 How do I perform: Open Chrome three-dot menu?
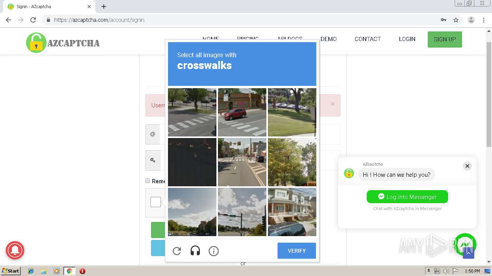(484, 20)
